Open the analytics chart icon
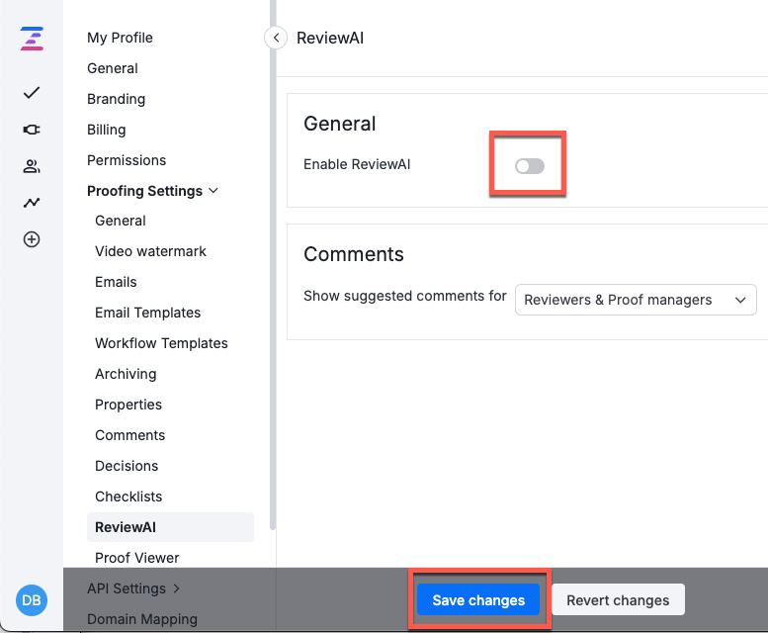 (32, 203)
